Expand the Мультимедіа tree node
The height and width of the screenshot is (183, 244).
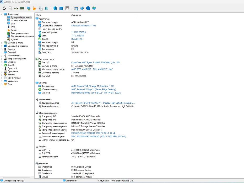coord(2,56)
